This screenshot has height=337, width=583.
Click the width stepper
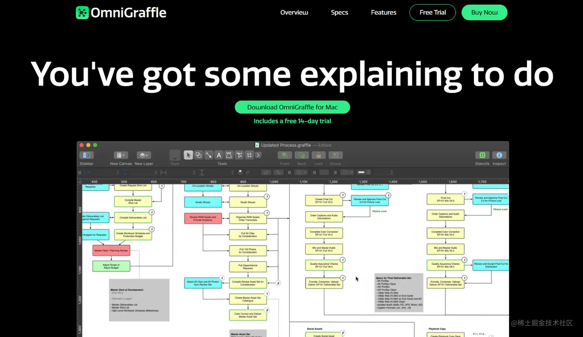tap(194, 173)
